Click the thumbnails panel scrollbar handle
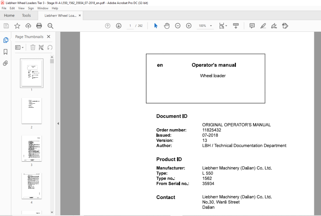This screenshot has height=216, width=321. (52, 61)
